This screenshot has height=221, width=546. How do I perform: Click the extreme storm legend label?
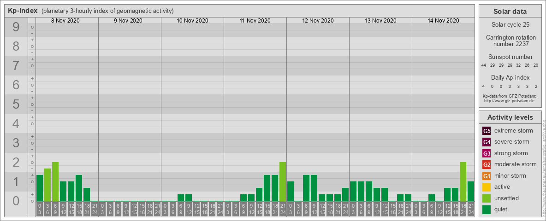point(514,131)
